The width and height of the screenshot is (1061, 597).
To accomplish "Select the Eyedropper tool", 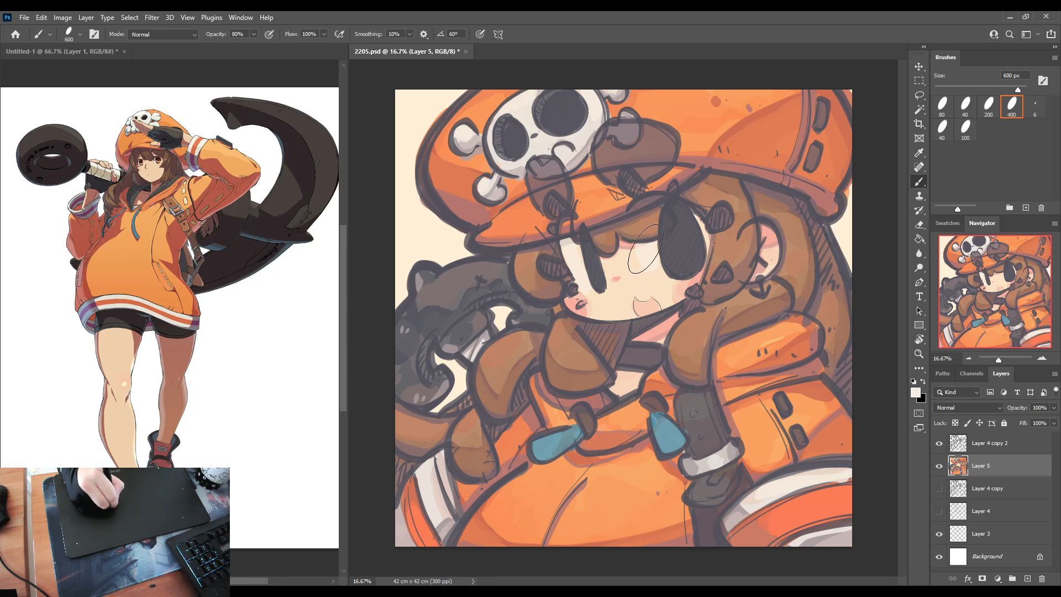I will tap(919, 153).
